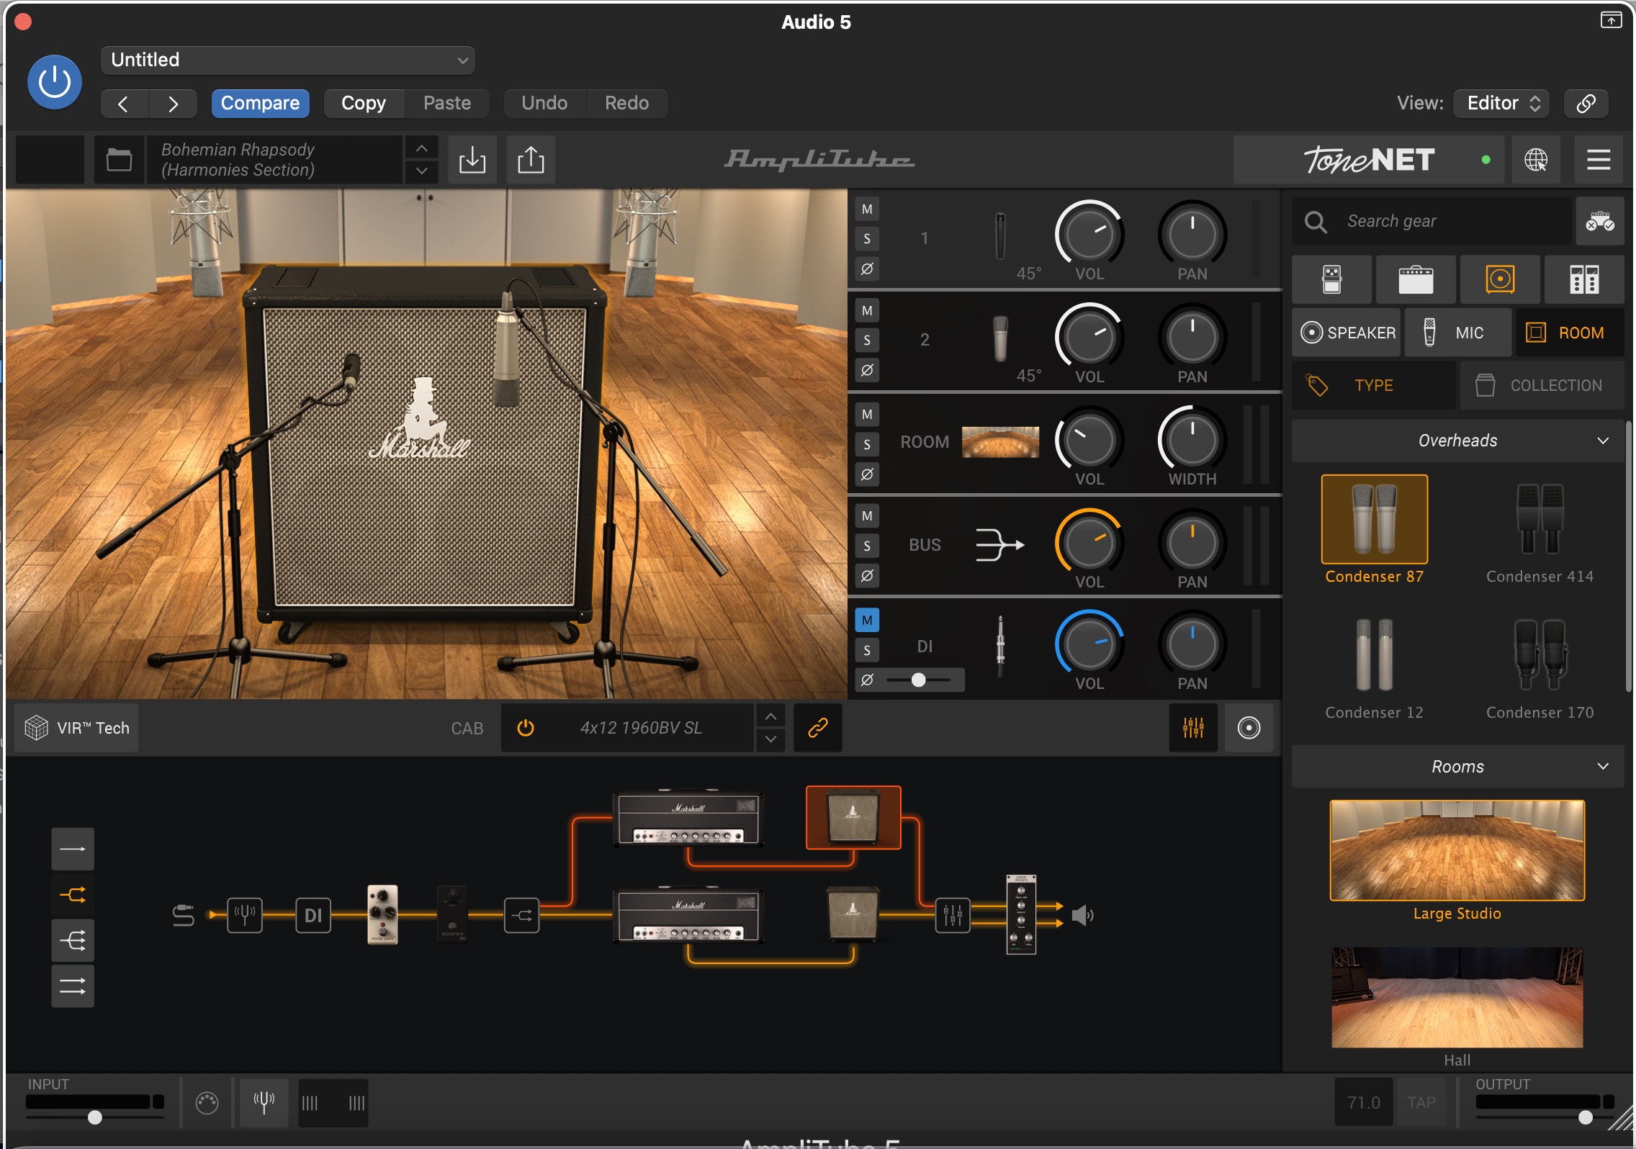1636x1149 pixels.
Task: Mute the BUS channel
Action: pyautogui.click(x=867, y=516)
